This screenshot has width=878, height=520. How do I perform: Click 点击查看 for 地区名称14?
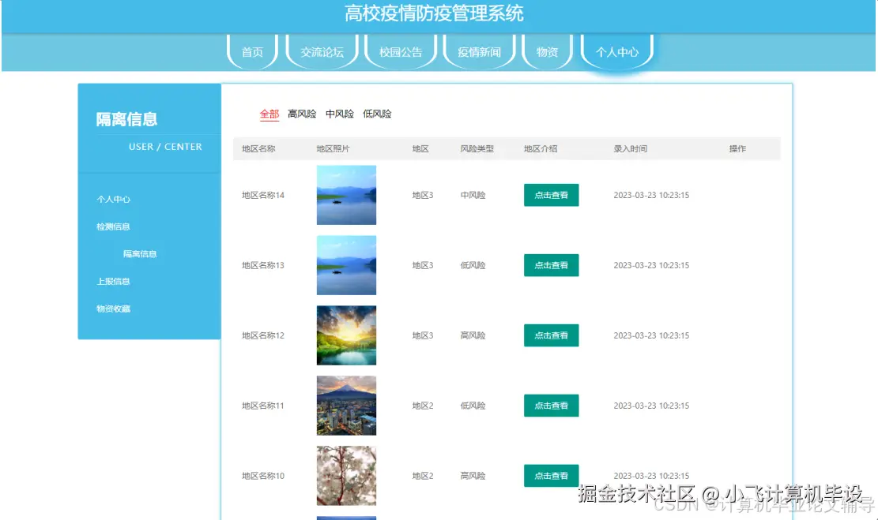[551, 195]
